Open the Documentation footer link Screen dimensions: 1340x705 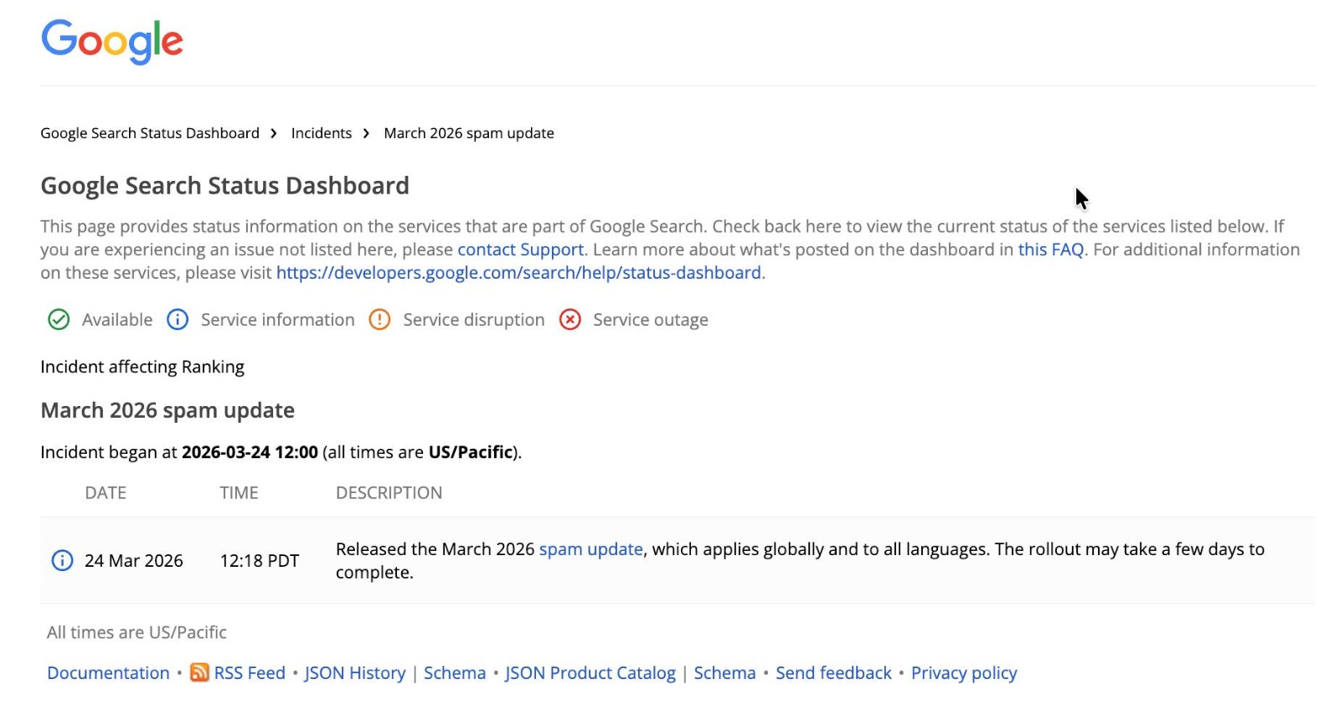coord(108,673)
